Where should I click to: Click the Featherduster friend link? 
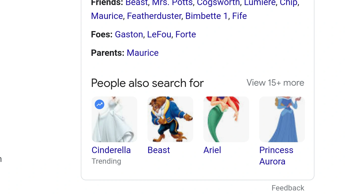point(154,16)
